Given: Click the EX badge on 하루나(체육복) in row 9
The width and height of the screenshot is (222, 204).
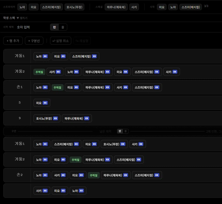Looking at the screenshot, I should point(86,118).
